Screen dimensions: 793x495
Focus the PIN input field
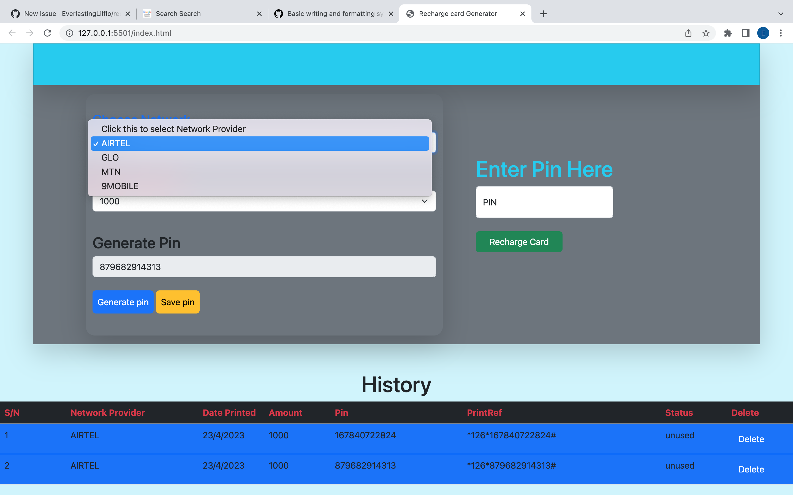[x=544, y=202]
